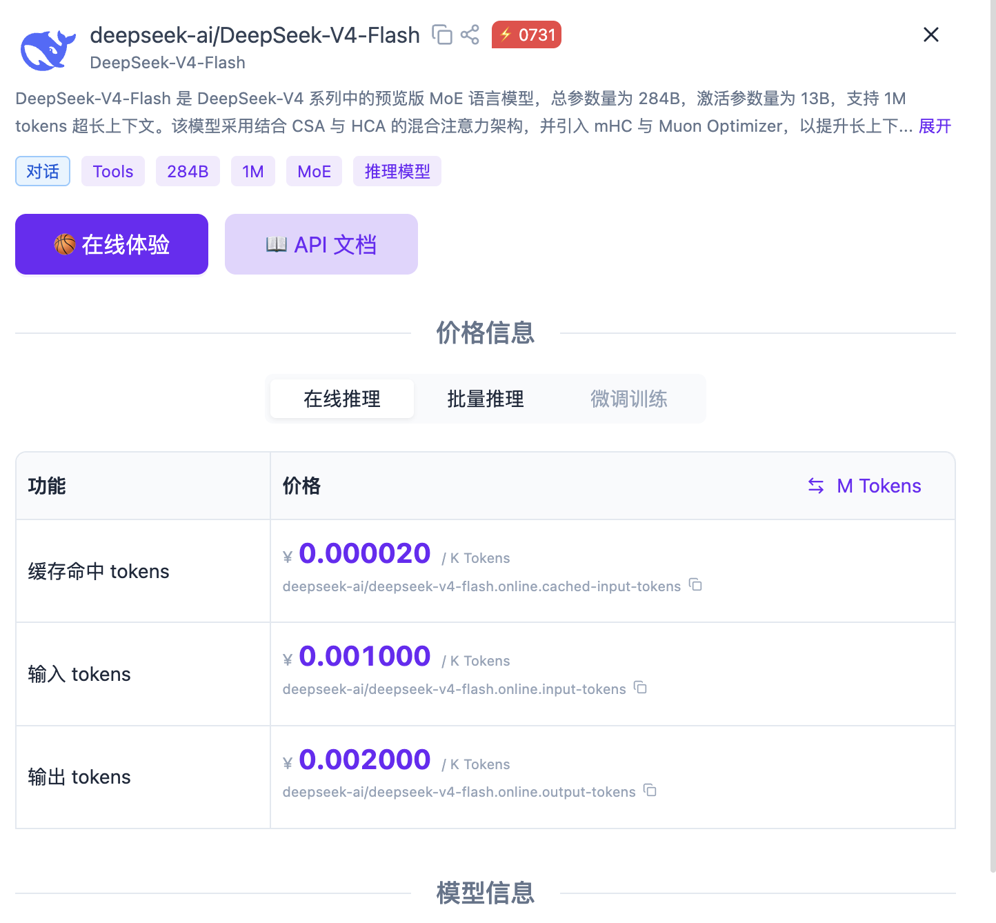Click the input tokens price 0.001000
This screenshot has width=996, height=923.
click(x=365, y=656)
